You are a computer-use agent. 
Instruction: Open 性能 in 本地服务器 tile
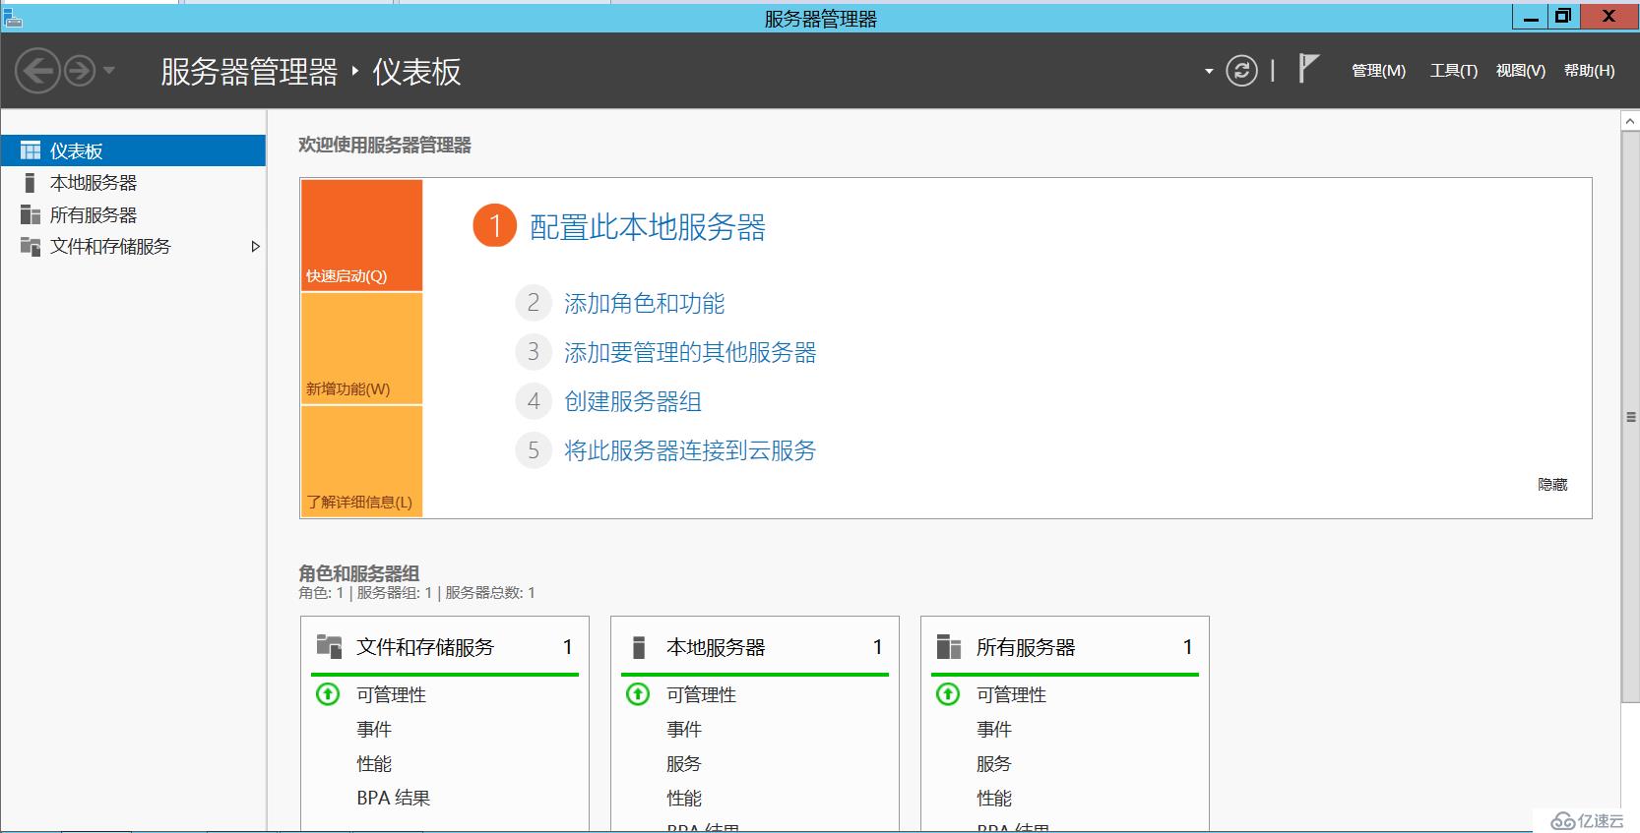tap(684, 799)
